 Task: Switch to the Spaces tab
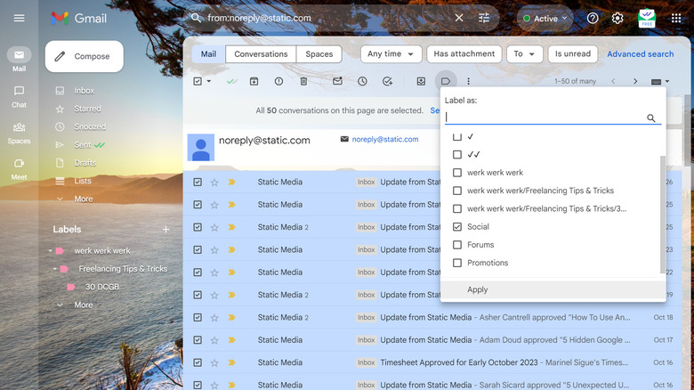[x=319, y=54]
